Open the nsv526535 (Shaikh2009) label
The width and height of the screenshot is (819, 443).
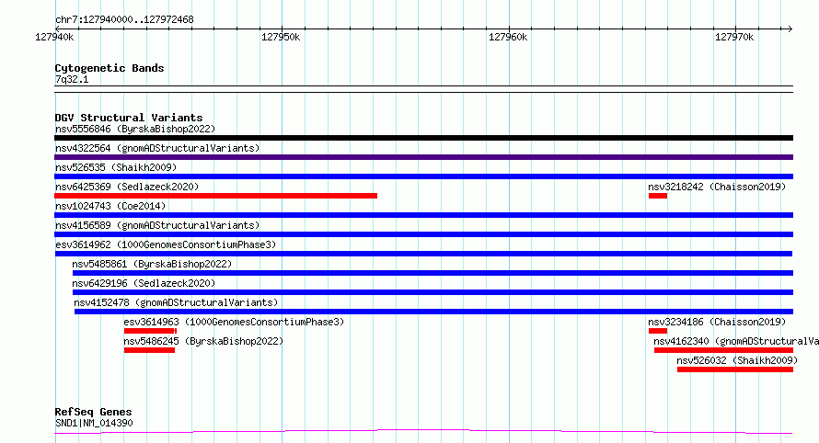(x=116, y=167)
